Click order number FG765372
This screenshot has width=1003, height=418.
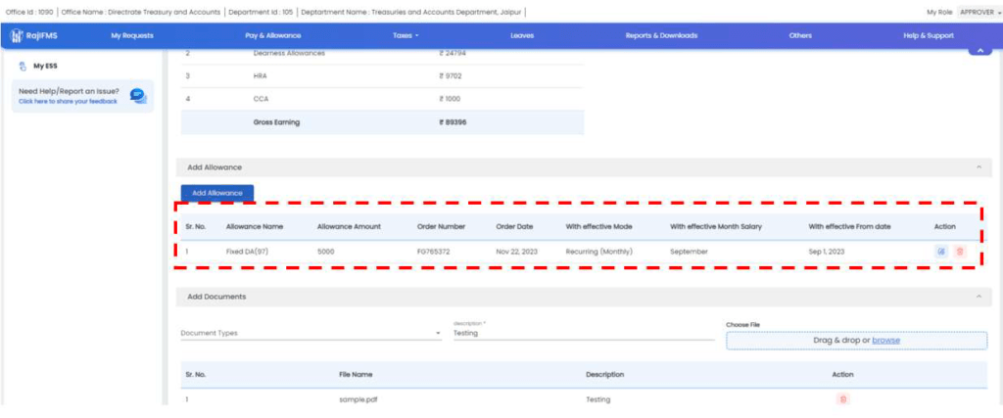point(434,252)
